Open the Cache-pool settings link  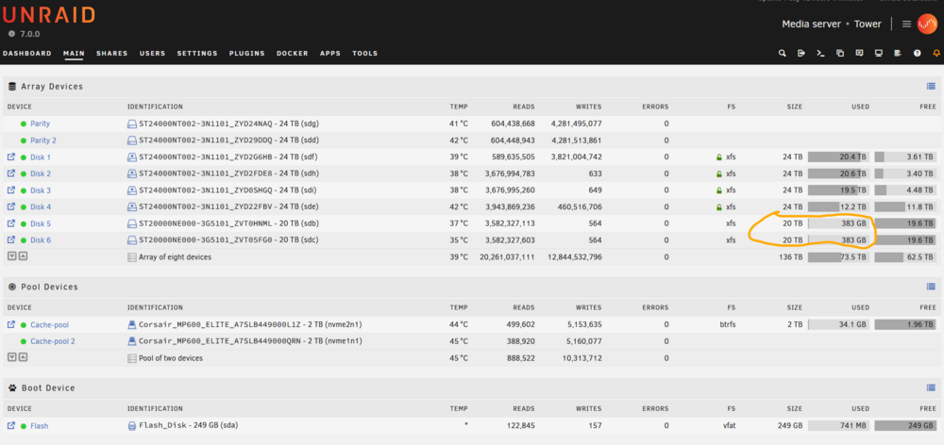coord(50,325)
